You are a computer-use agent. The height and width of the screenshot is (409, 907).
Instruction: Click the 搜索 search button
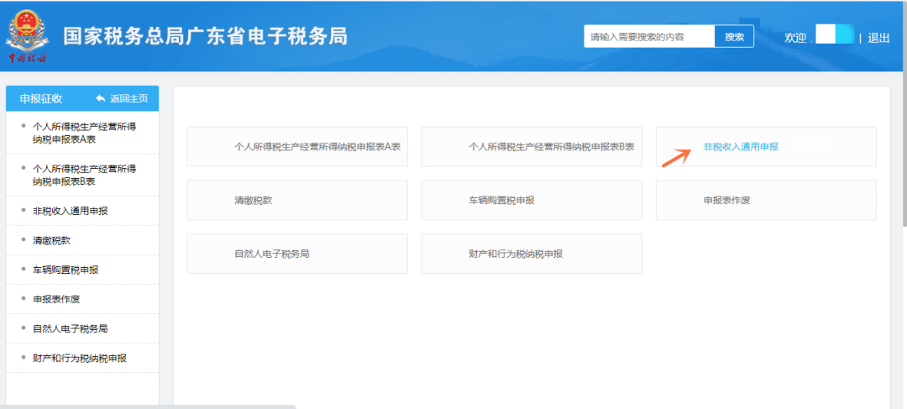coord(734,36)
